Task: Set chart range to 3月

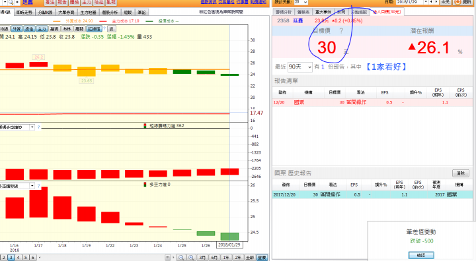Action: (x=202, y=257)
